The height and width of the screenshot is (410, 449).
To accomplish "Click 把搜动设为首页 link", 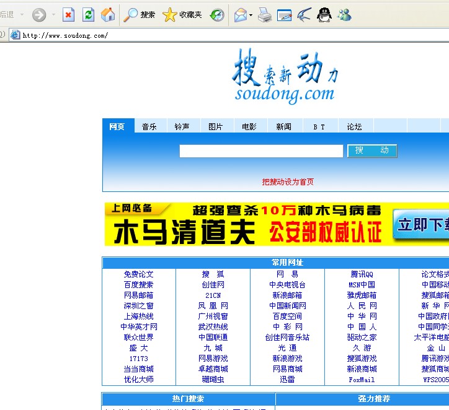I will point(288,182).
